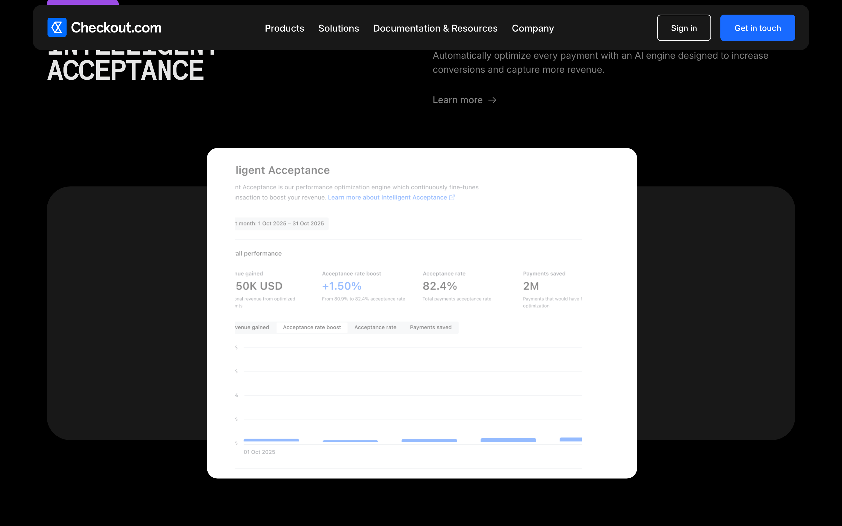842x526 pixels.
Task: Expand Documentation & Resources menu
Action: click(435, 28)
